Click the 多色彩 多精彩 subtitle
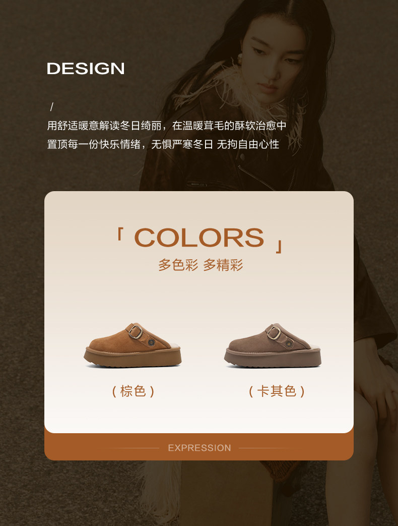This screenshot has height=526, width=398. 201,265
